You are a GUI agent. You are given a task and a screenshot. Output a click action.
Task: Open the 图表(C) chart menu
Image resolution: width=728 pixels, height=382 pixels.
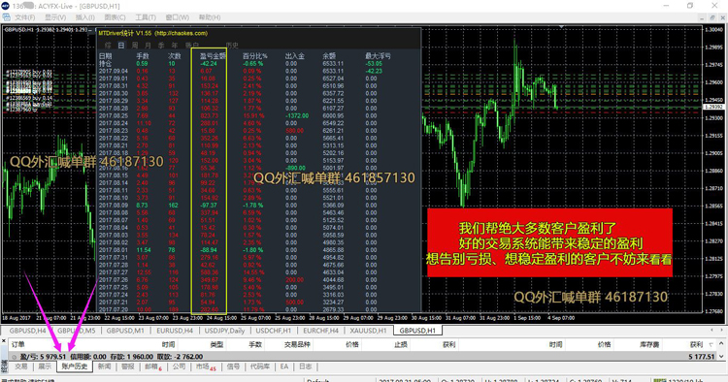coord(115,17)
